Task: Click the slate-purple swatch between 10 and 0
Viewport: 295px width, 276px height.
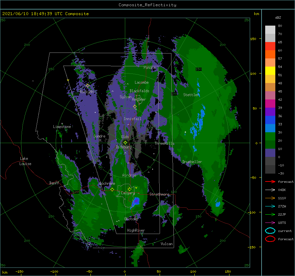Action: (x=270, y=153)
